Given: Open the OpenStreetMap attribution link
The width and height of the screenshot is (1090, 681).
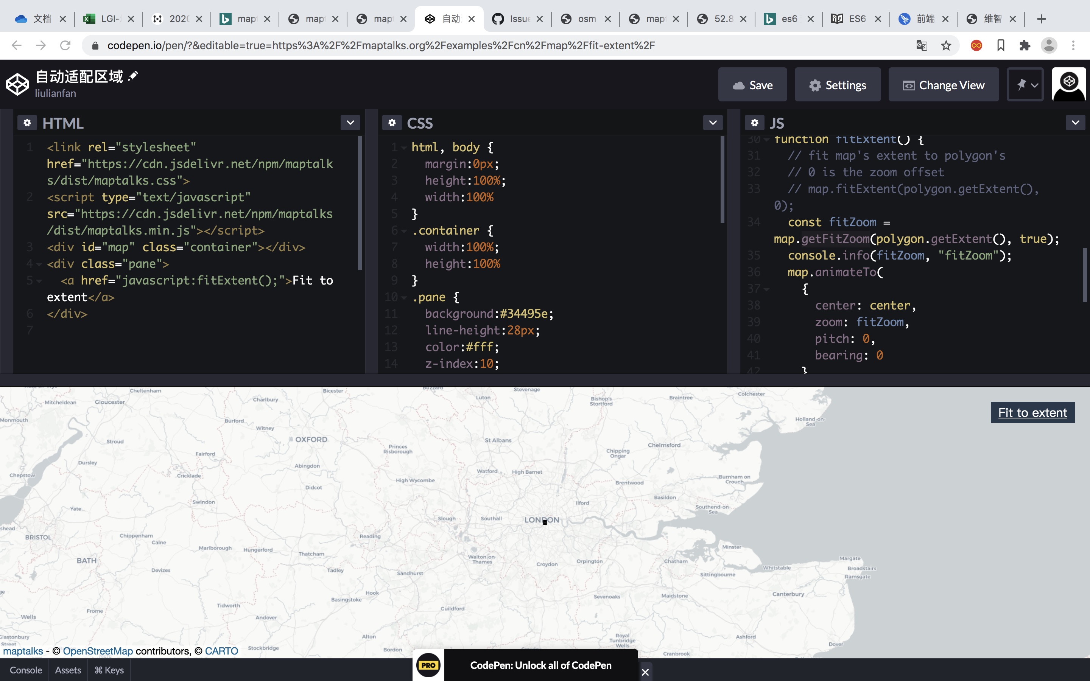Looking at the screenshot, I should click(98, 650).
